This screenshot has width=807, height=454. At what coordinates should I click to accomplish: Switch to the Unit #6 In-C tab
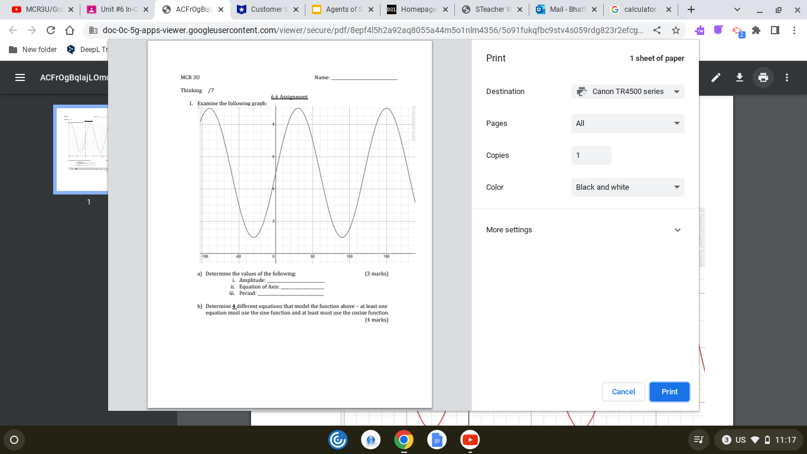(116, 9)
